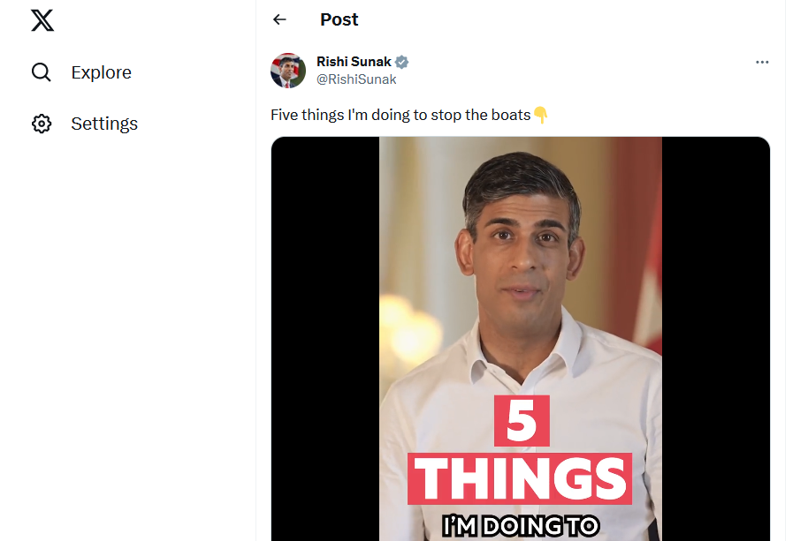Click the Settings gear icon

[x=42, y=124]
